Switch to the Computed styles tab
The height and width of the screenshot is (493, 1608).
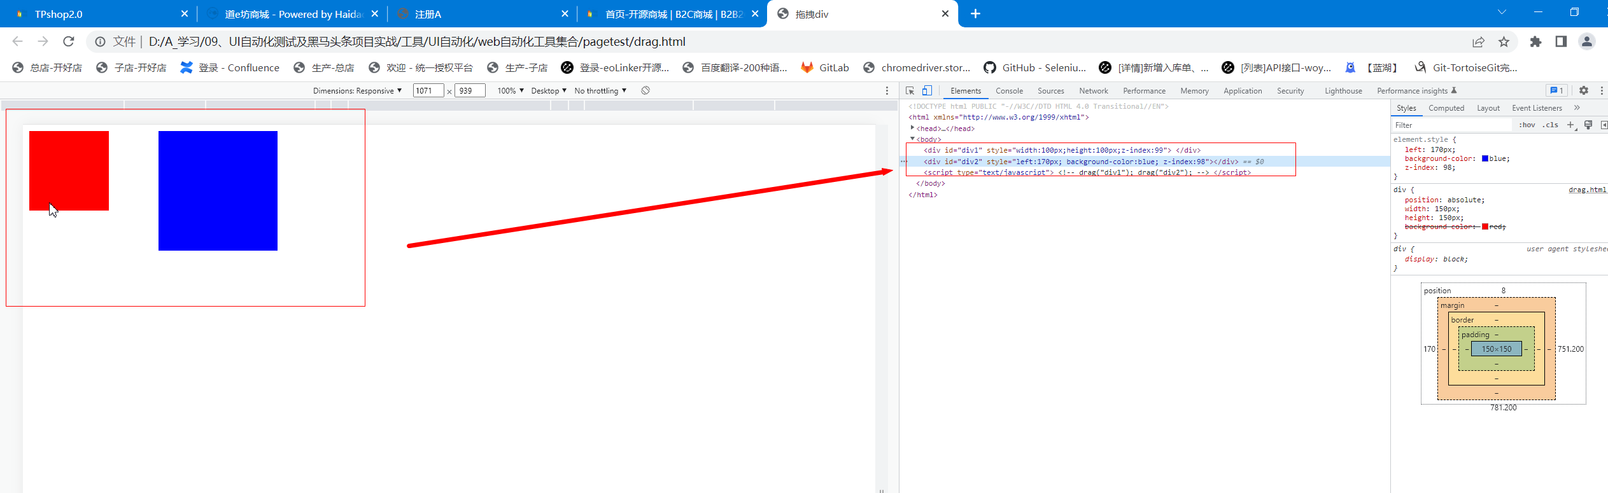(1446, 108)
